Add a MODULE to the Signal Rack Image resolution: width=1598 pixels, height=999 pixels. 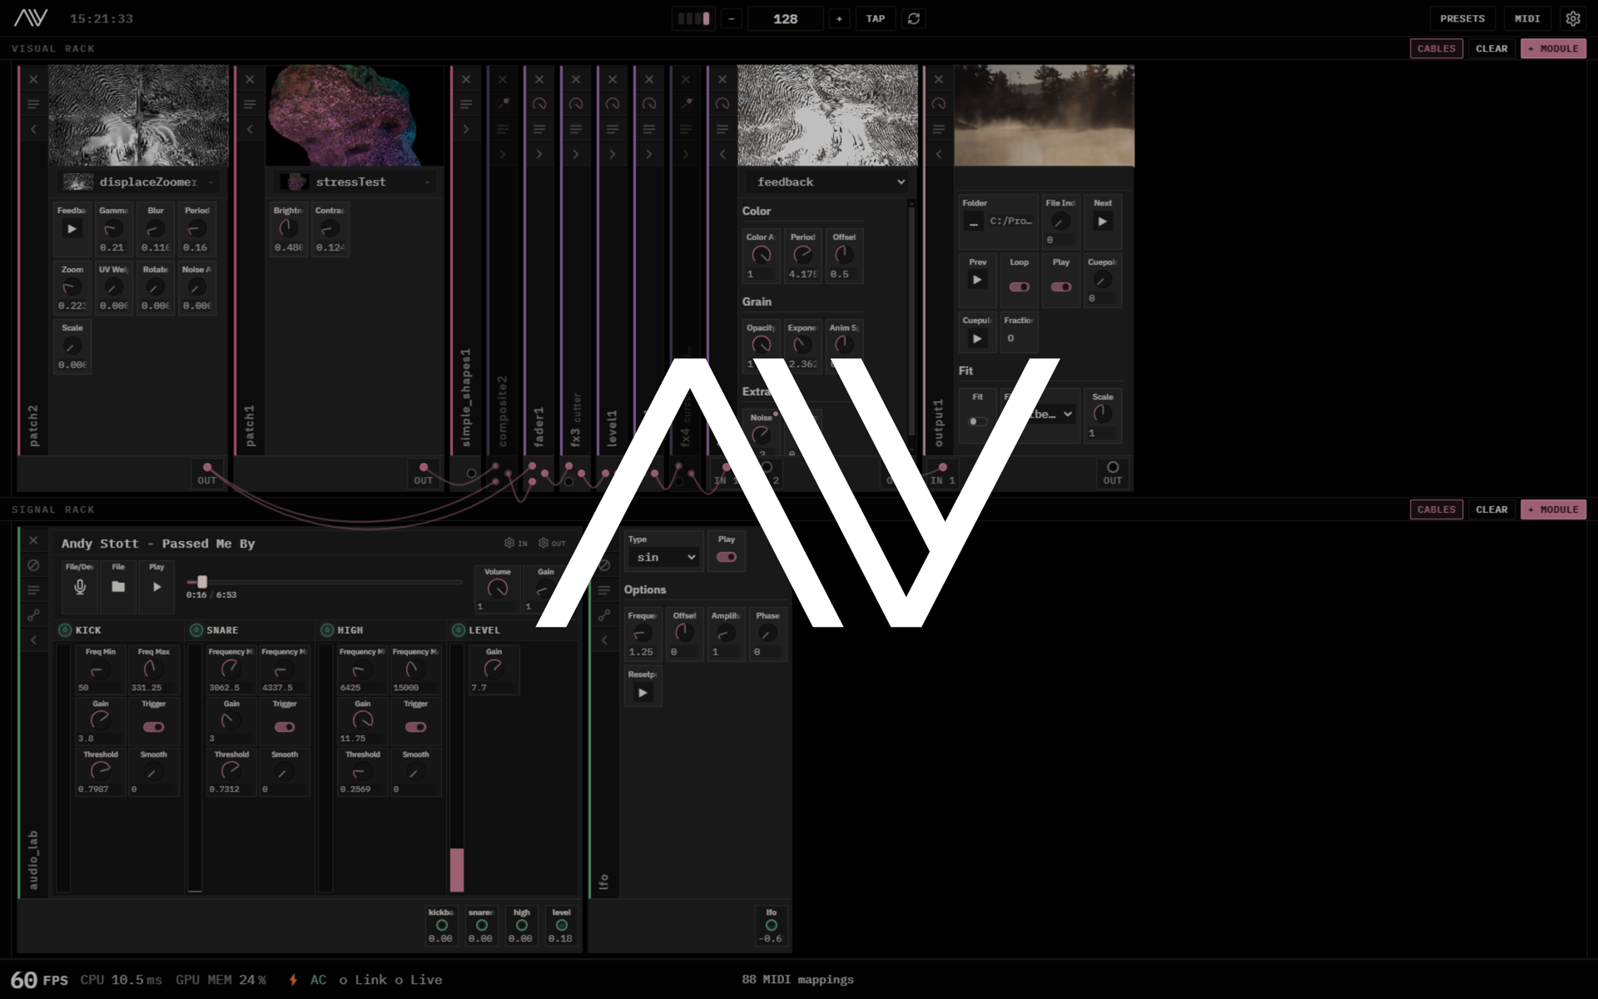point(1553,509)
